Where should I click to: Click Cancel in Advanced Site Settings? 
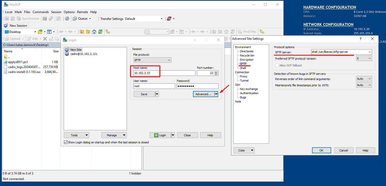344,150
